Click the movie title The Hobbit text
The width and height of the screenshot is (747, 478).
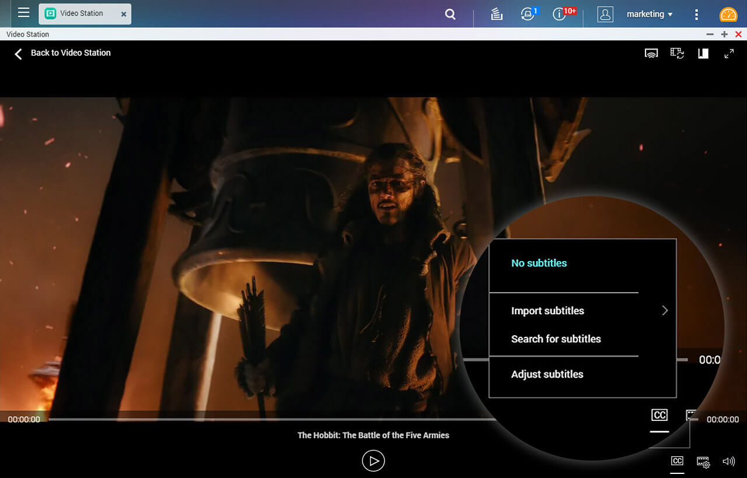pos(373,435)
